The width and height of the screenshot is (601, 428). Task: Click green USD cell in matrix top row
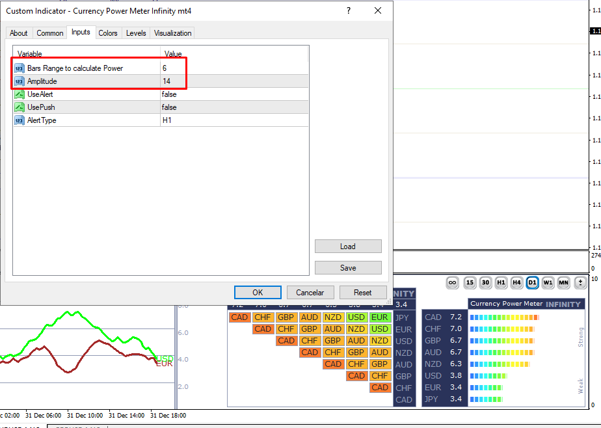coord(356,317)
